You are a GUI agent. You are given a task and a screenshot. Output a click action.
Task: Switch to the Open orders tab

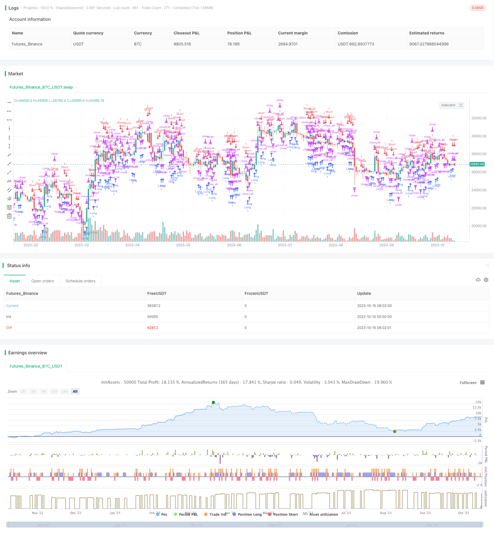pyautogui.click(x=43, y=281)
